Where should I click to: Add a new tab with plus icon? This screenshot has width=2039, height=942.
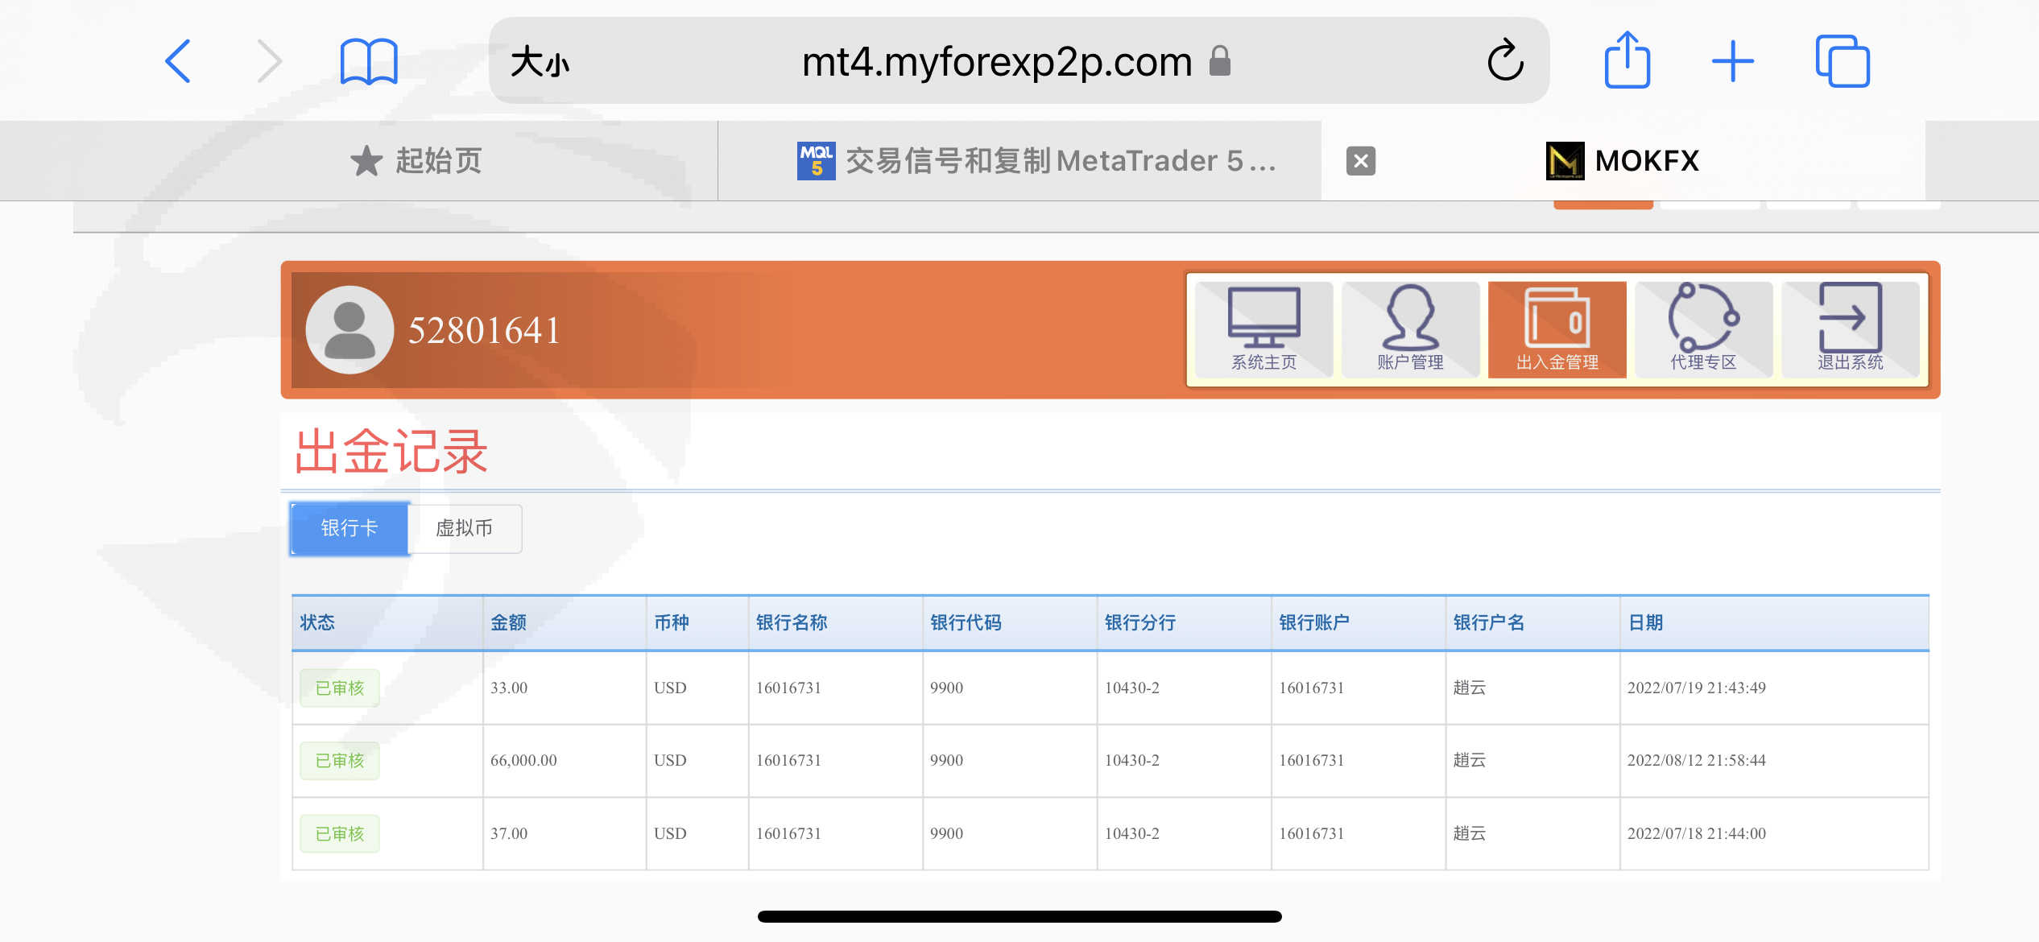tap(1733, 61)
